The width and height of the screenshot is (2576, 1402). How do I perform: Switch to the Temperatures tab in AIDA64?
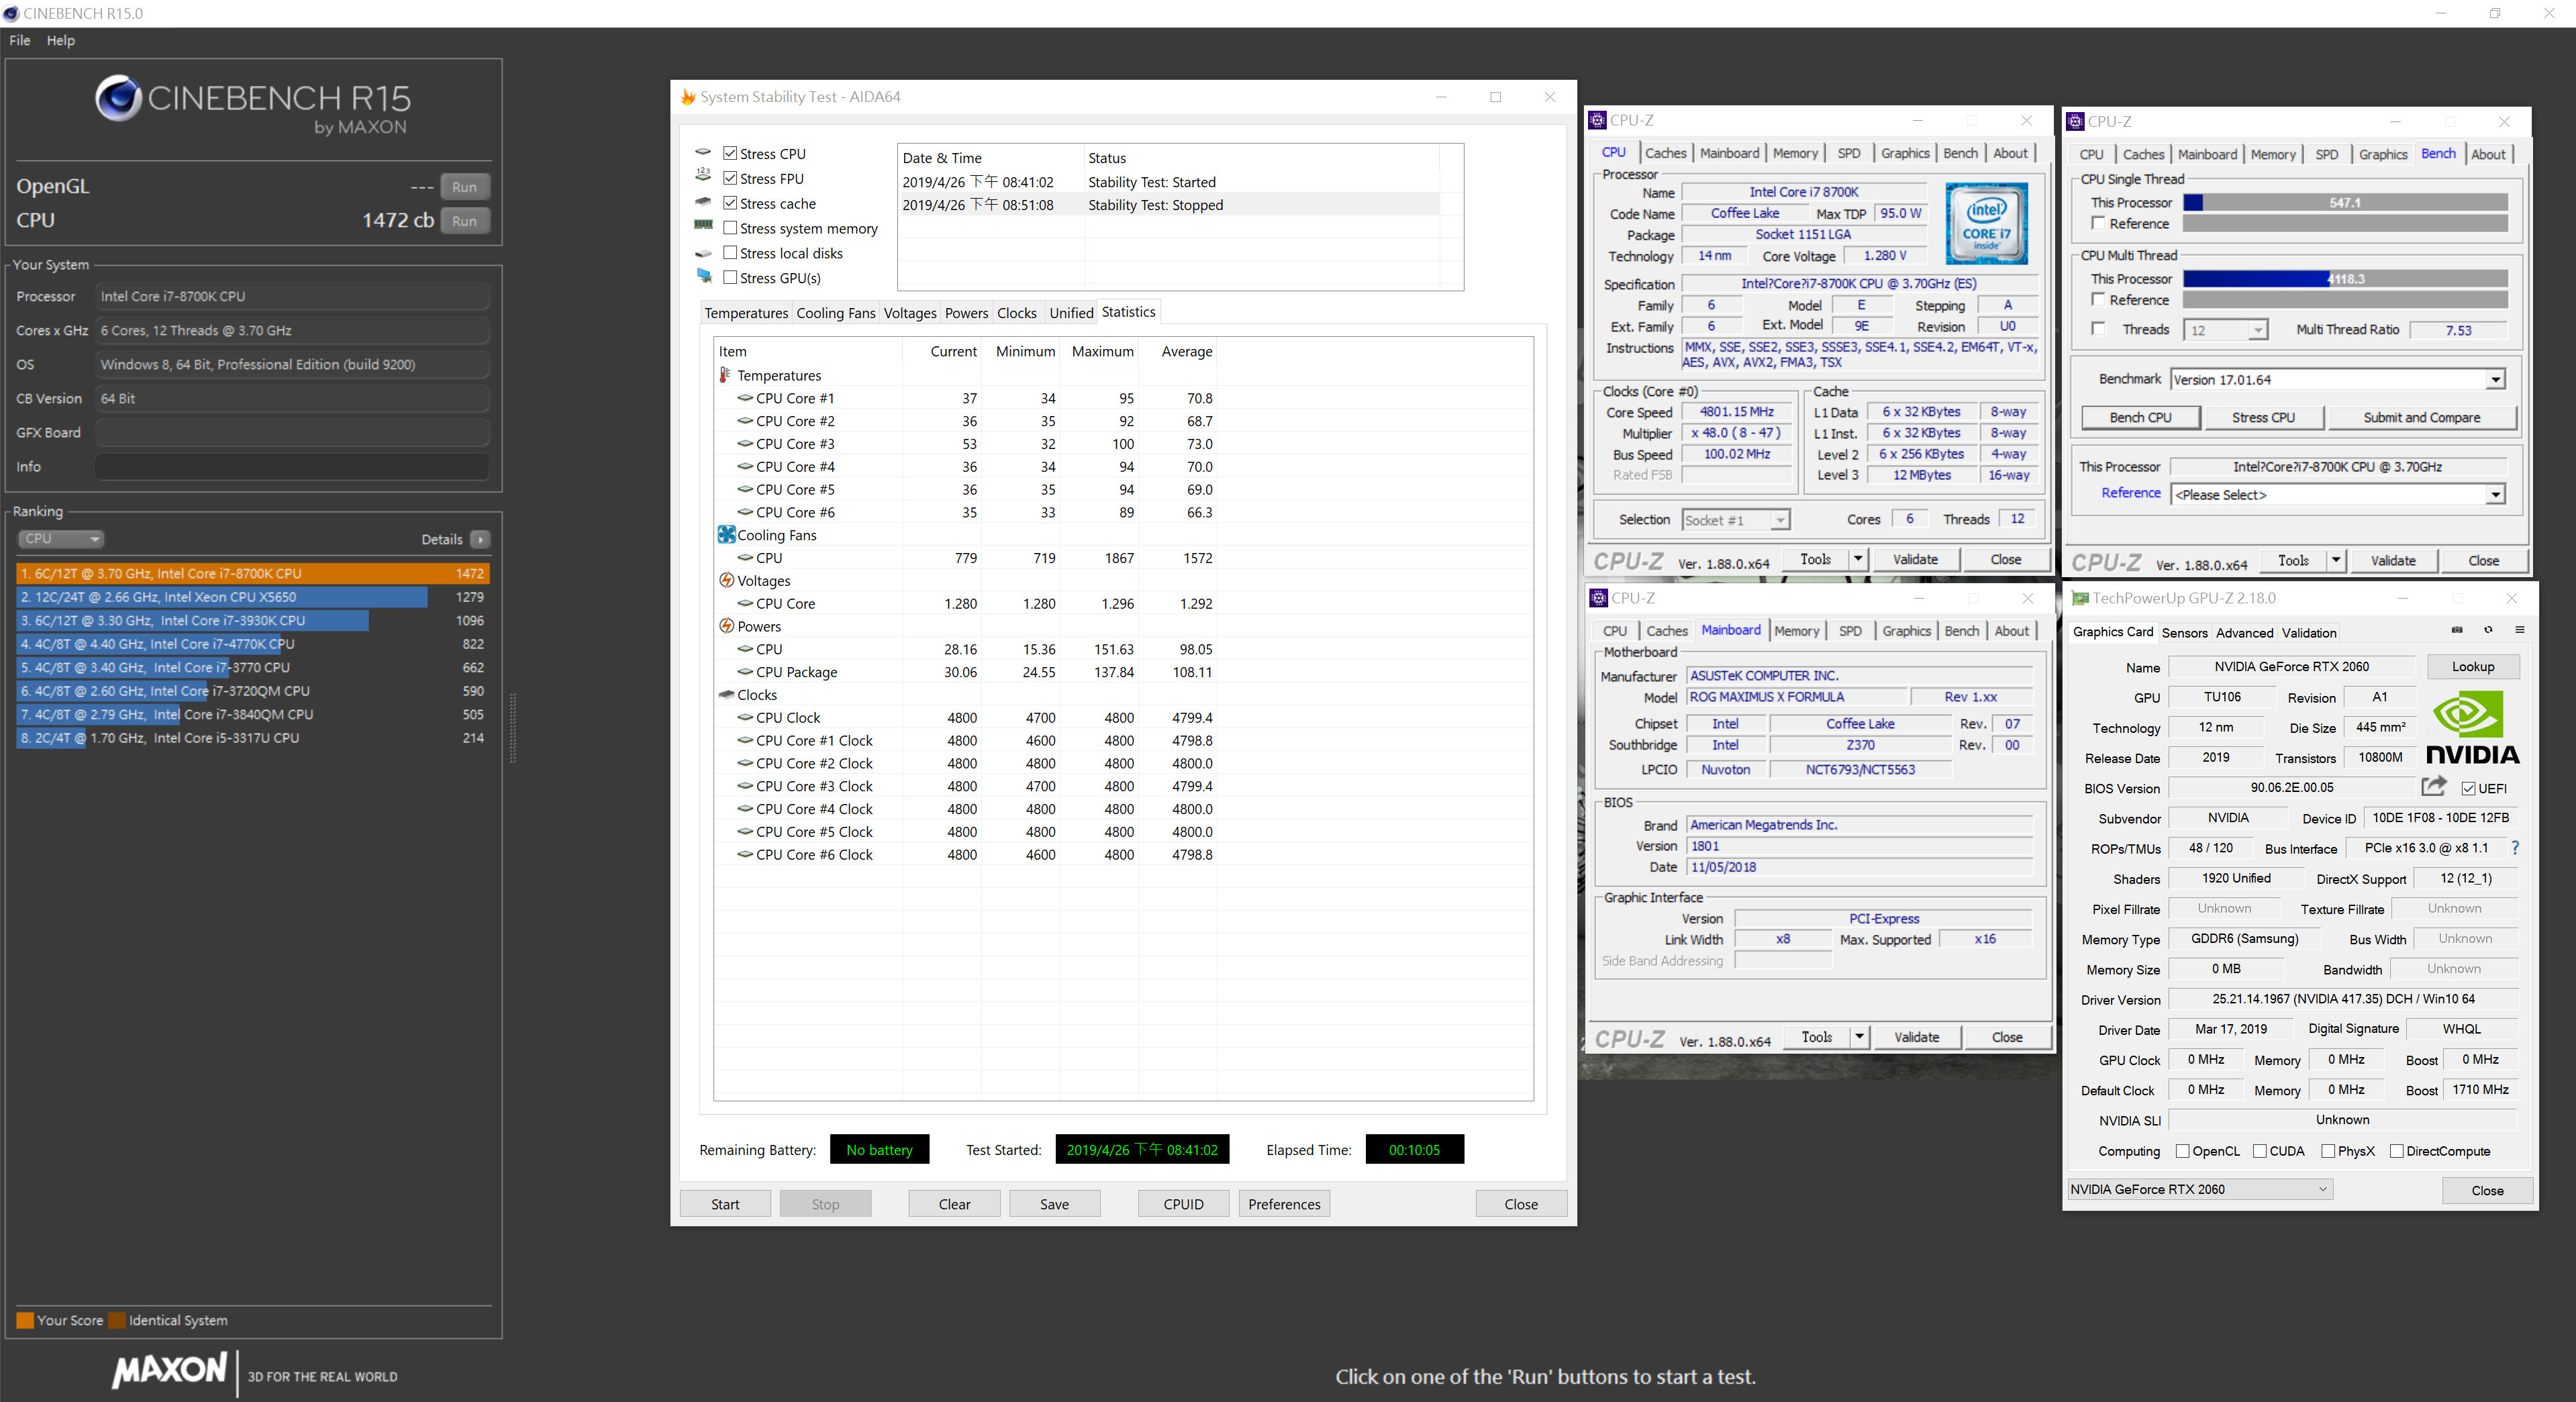point(746,313)
